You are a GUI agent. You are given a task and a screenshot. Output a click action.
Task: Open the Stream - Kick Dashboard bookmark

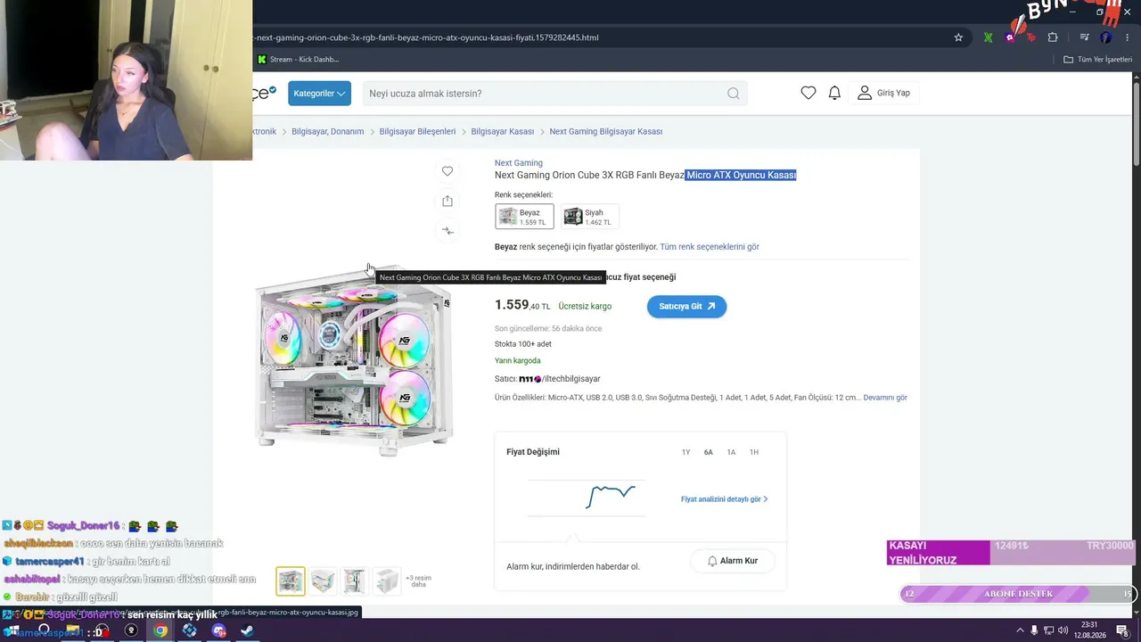coord(298,60)
